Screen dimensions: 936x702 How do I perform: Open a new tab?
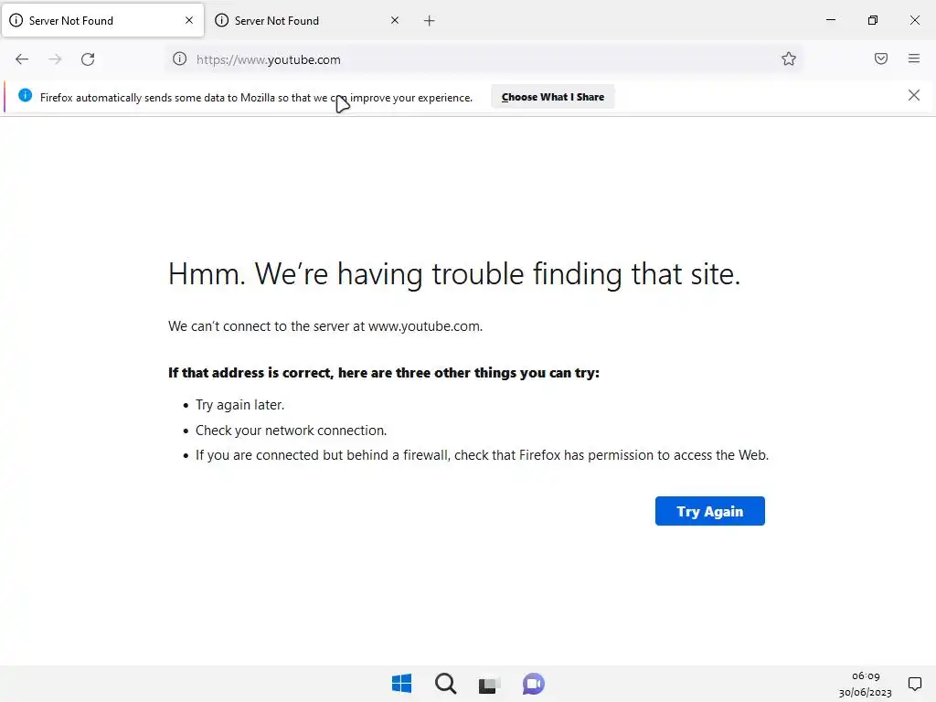pos(430,21)
